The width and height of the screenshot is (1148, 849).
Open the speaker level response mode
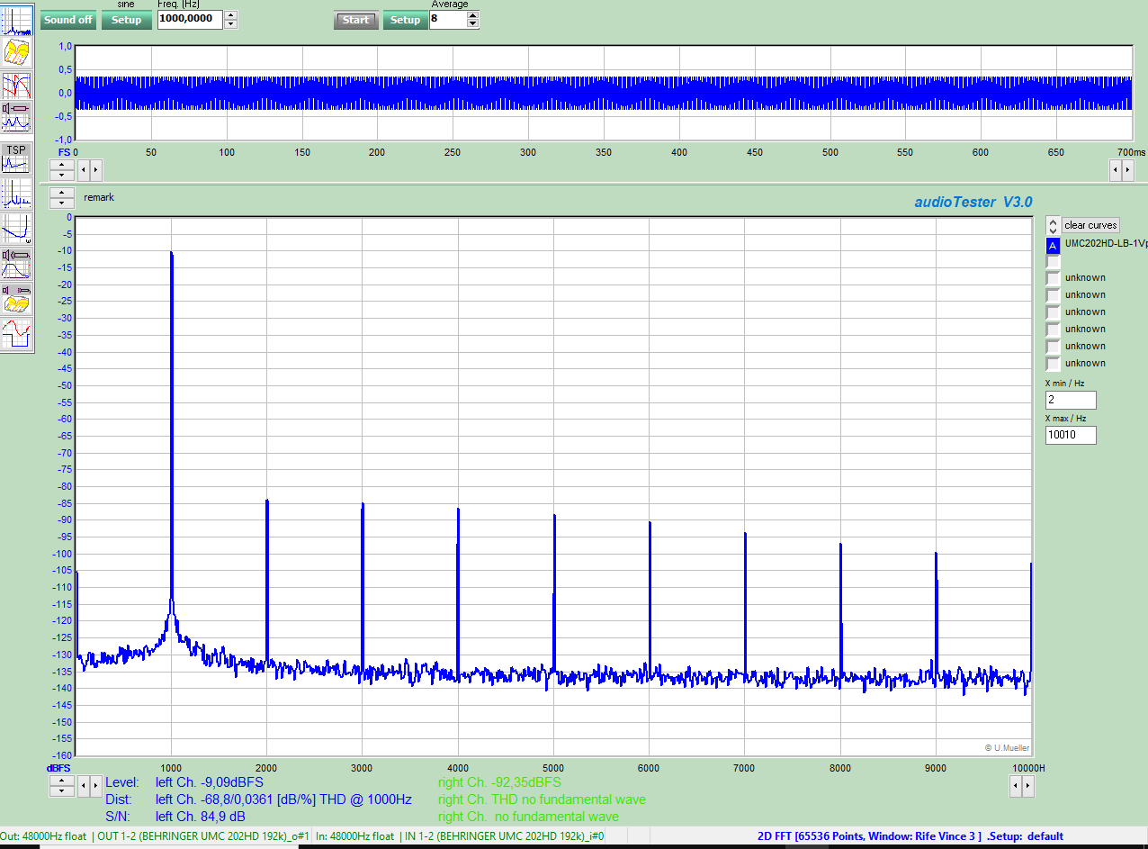pyautogui.click(x=17, y=262)
